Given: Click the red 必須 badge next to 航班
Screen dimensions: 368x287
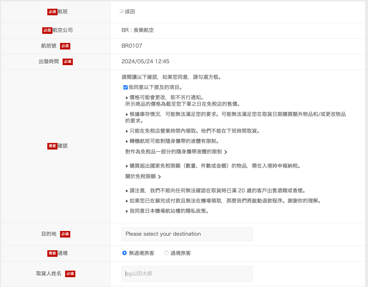Looking at the screenshot, I should click(x=52, y=12).
